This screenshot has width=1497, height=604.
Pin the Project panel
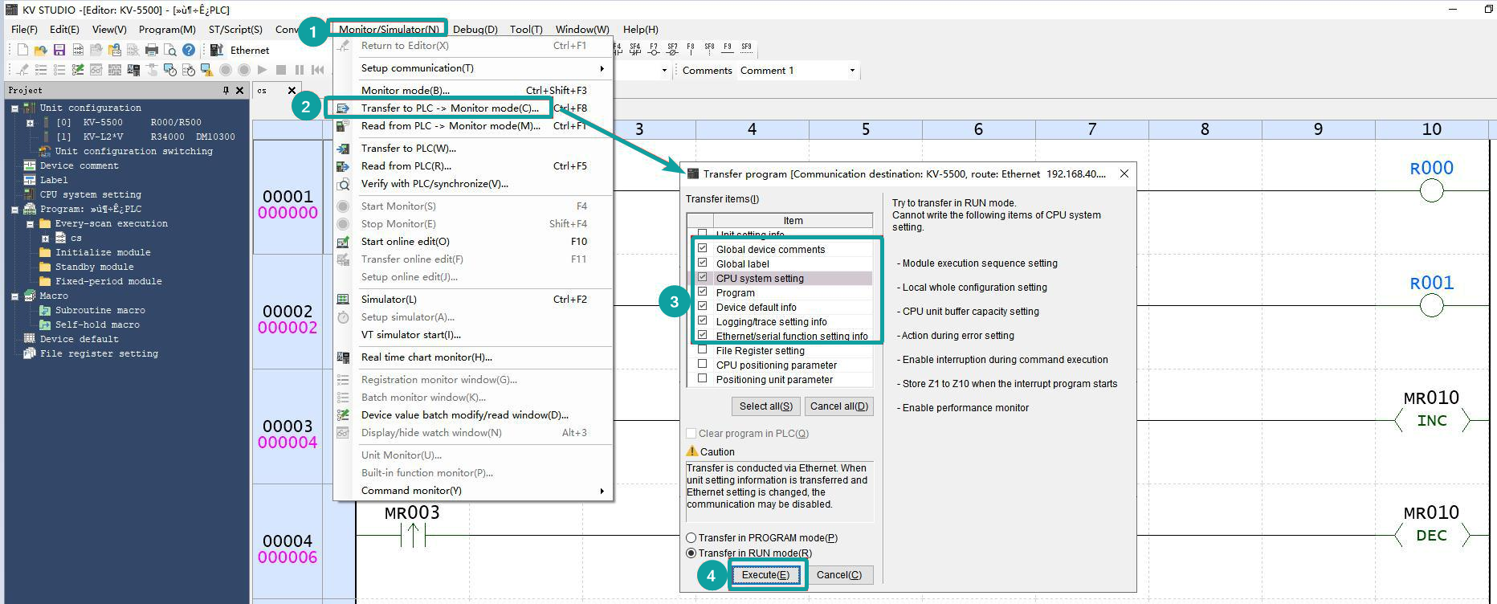226,91
